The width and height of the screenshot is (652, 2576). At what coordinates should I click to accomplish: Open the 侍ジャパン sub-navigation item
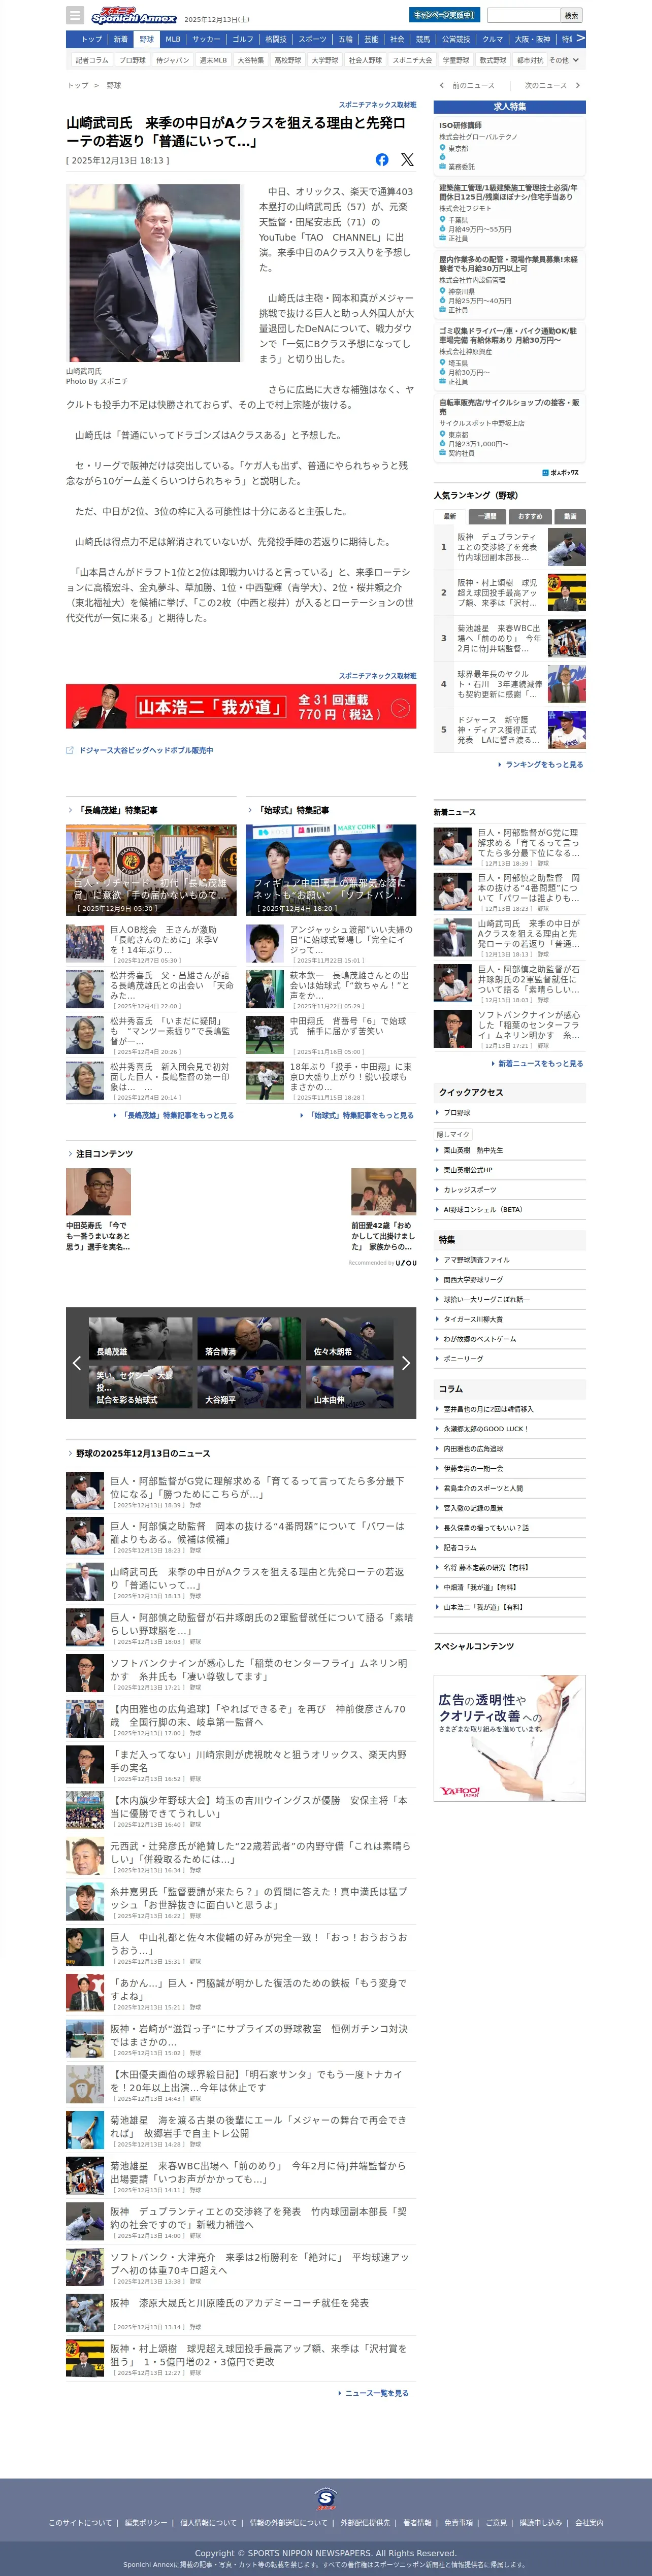172,60
